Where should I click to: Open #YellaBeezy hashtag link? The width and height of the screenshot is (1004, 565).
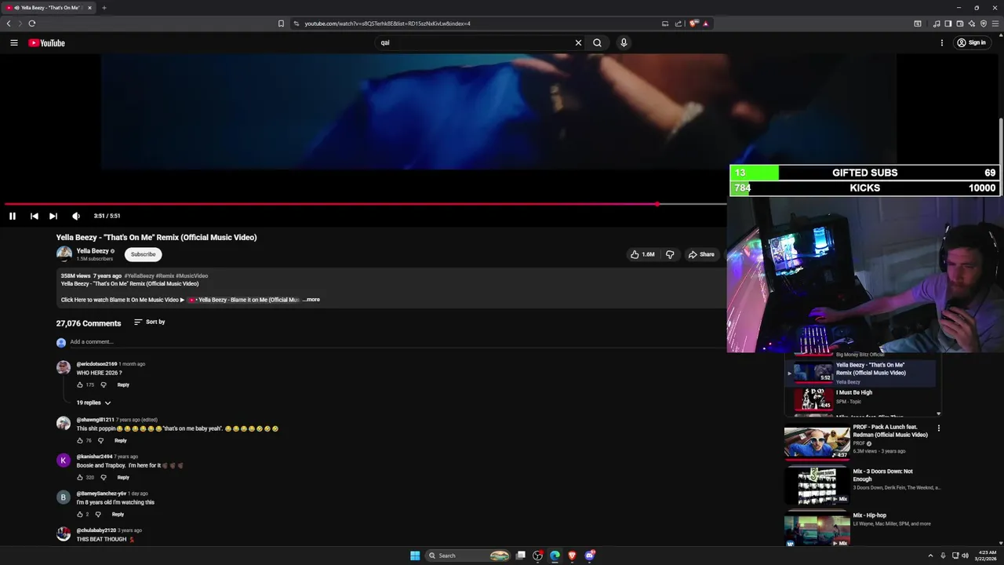(140, 276)
